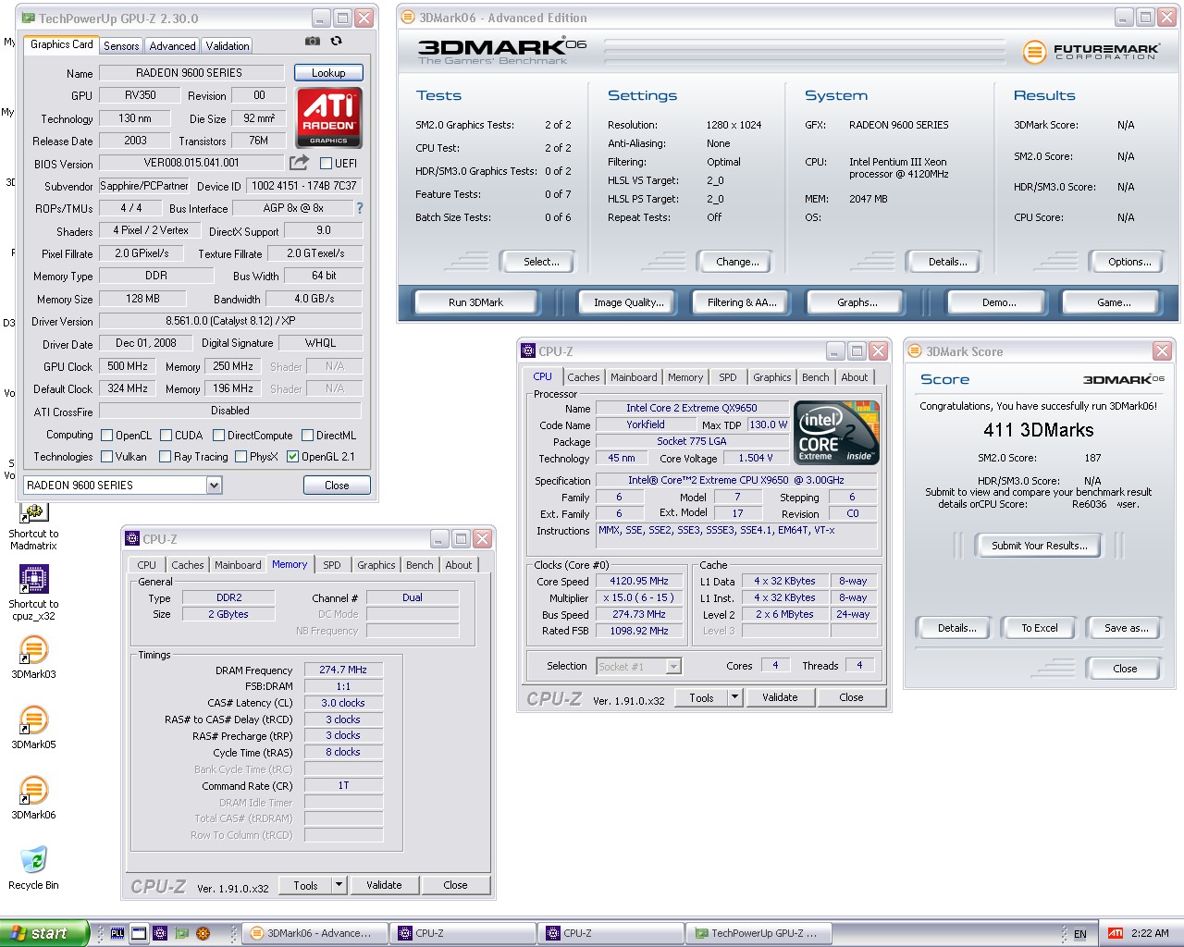Click the green GPU card quick launch icon

[x=181, y=933]
